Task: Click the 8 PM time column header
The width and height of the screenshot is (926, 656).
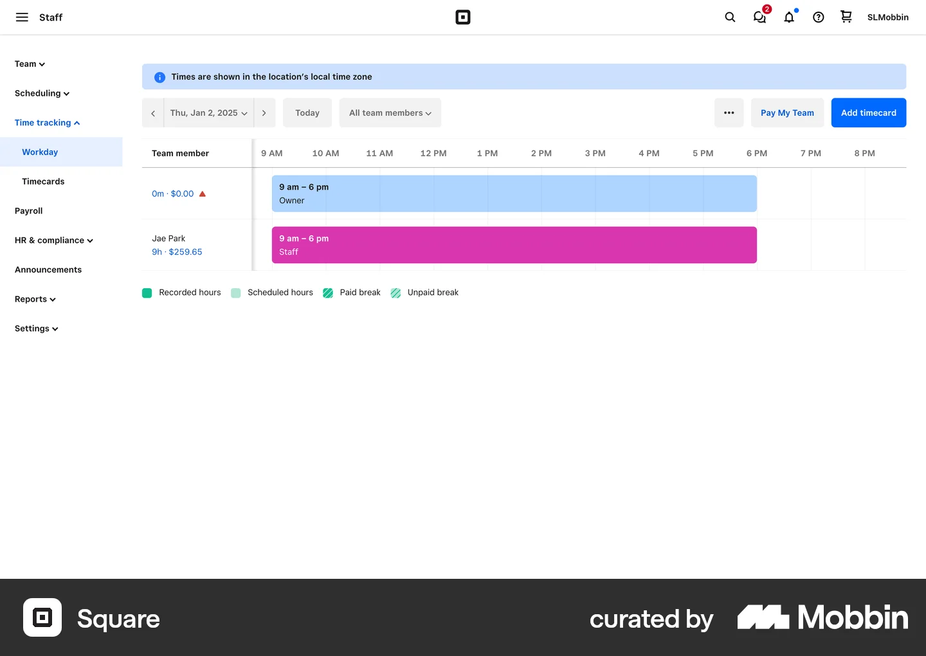Action: (865, 154)
